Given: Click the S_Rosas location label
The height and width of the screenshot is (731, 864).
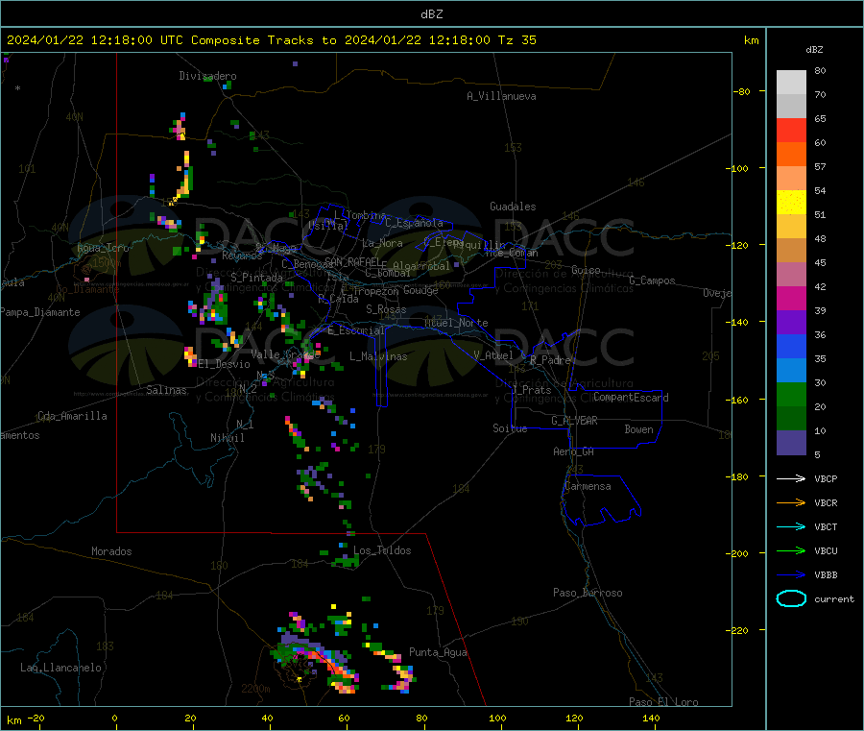Looking at the screenshot, I should click(386, 309).
